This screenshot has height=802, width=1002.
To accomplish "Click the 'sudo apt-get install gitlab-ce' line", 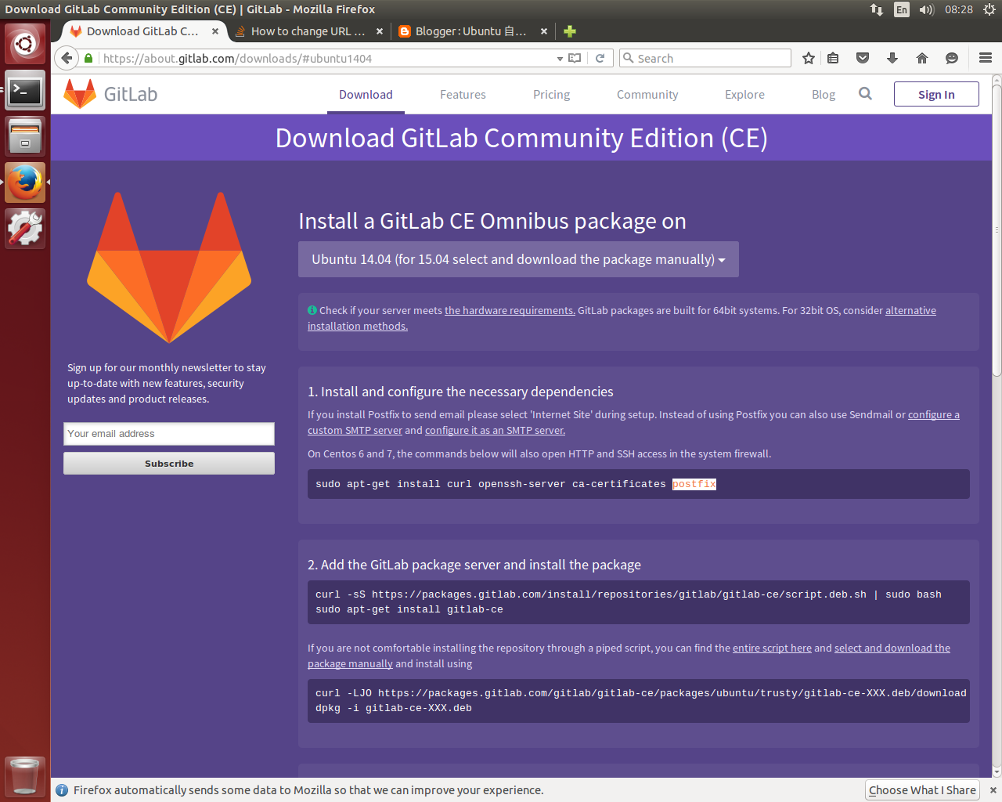I will tap(409, 609).
